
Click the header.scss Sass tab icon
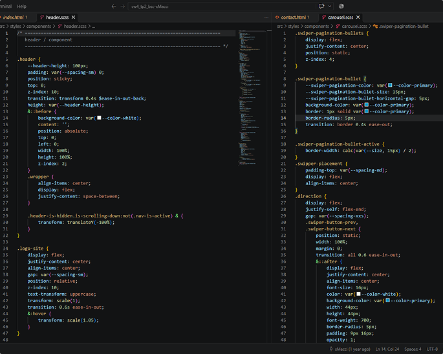pyautogui.click(x=42, y=17)
